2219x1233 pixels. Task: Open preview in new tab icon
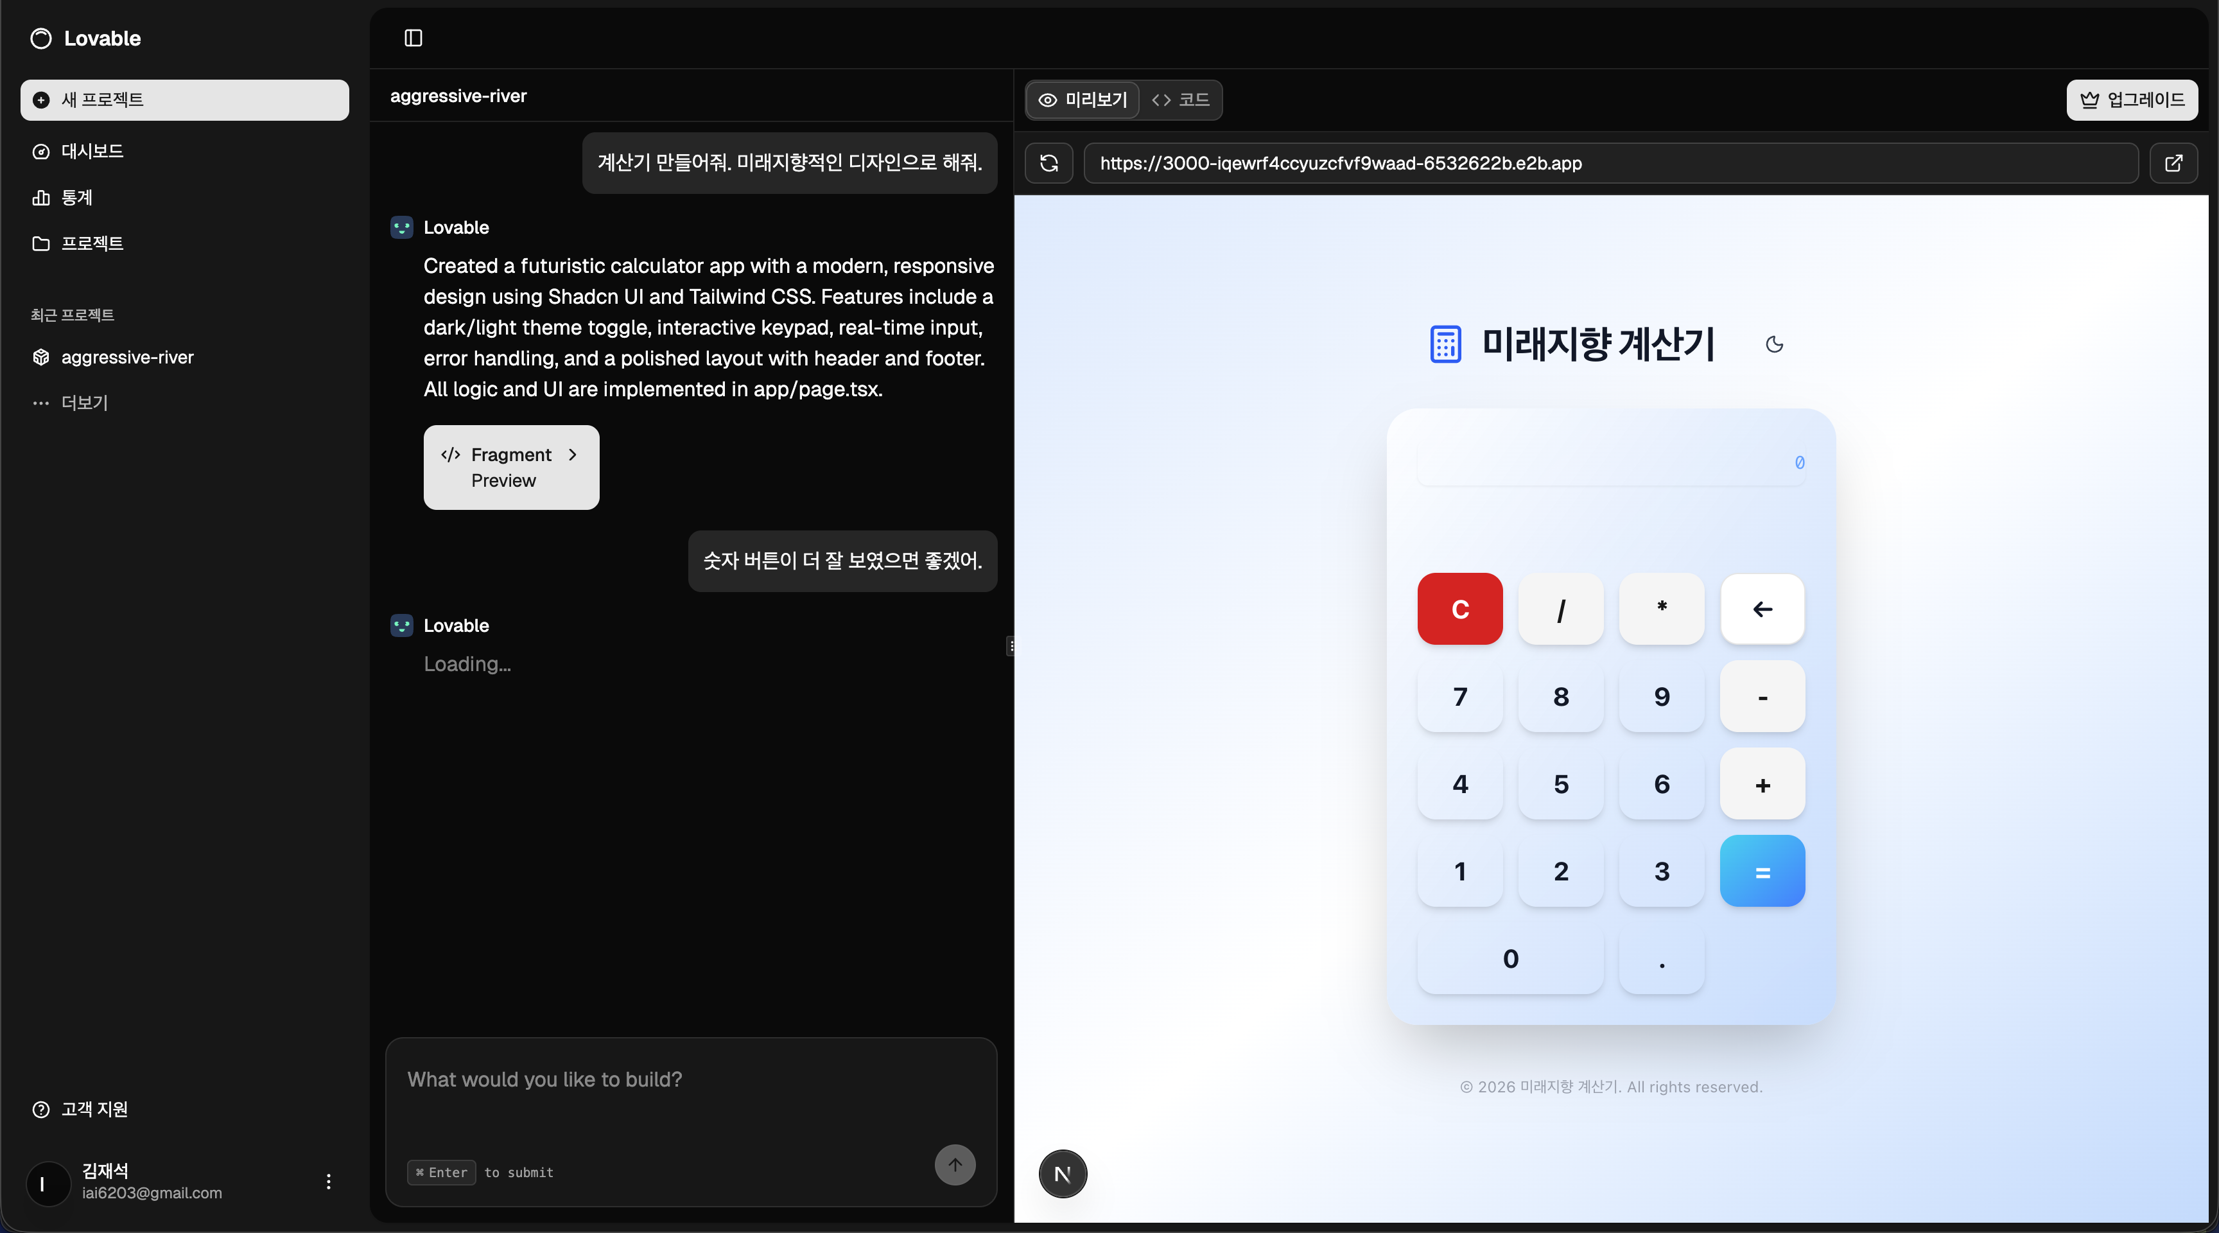pos(2173,163)
